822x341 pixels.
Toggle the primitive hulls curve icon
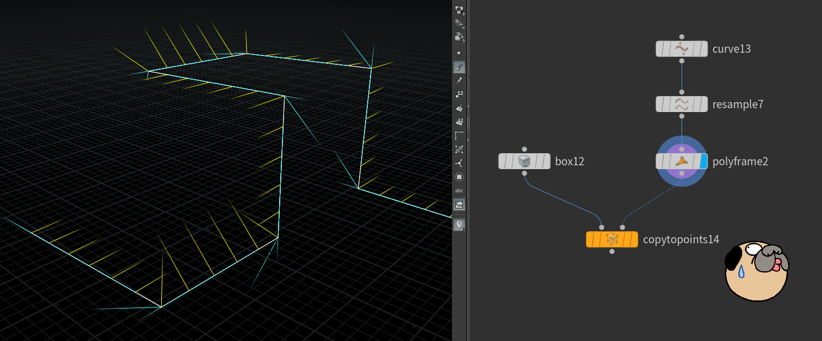459,136
